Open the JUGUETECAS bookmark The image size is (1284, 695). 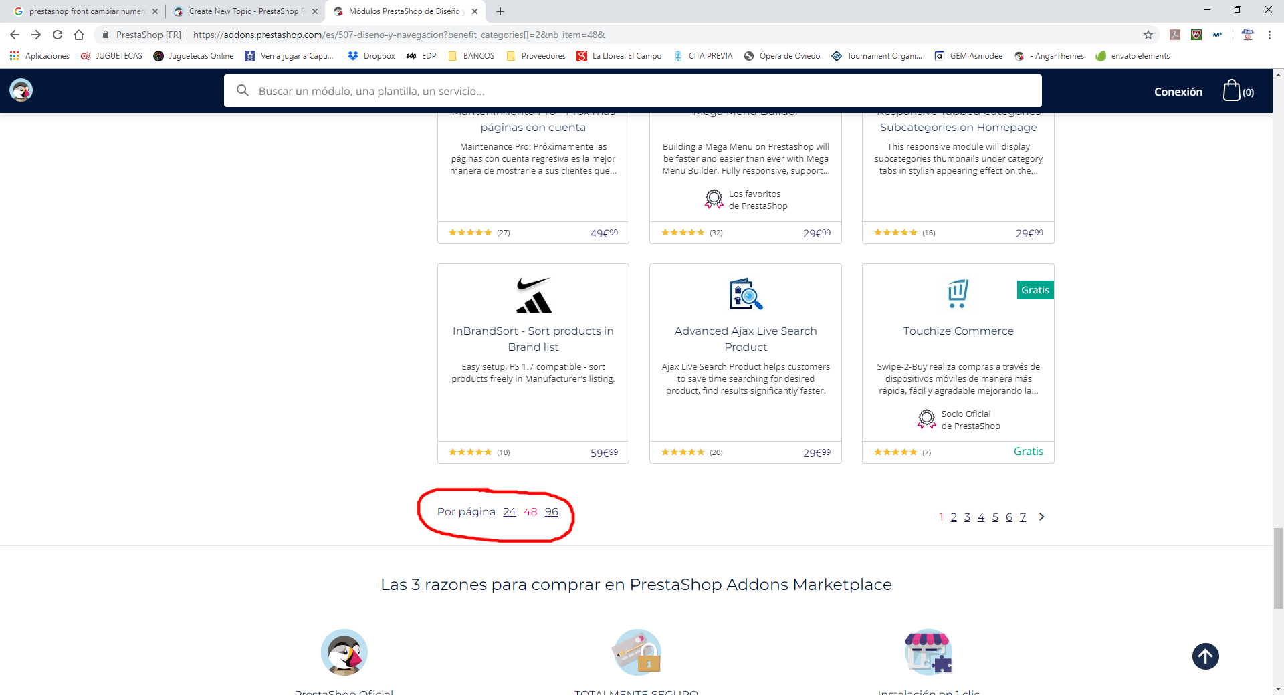coord(112,56)
